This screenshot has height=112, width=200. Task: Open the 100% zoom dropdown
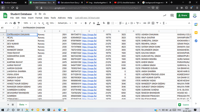point(27,23)
